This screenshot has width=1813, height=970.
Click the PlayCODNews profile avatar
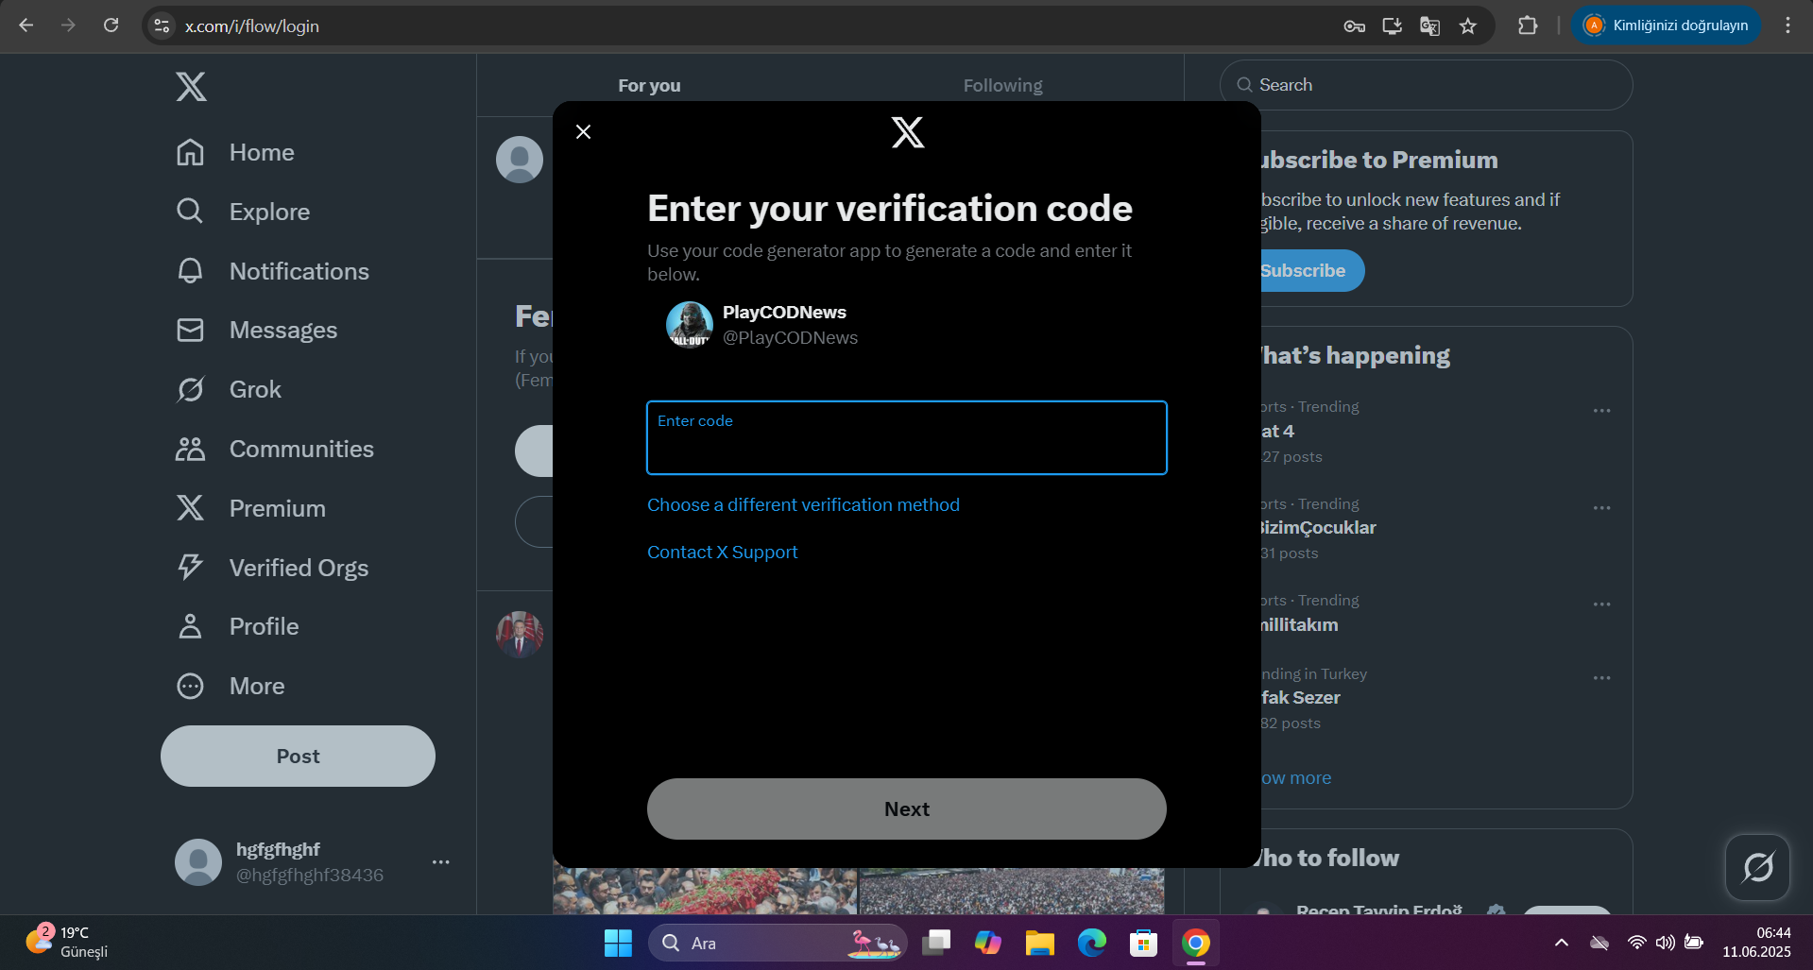pyautogui.click(x=690, y=325)
